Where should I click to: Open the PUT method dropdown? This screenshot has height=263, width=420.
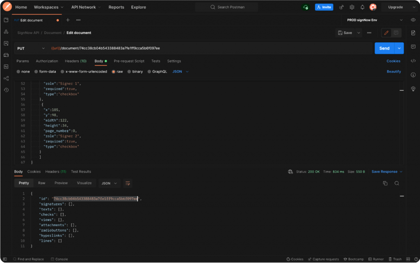click(31, 48)
